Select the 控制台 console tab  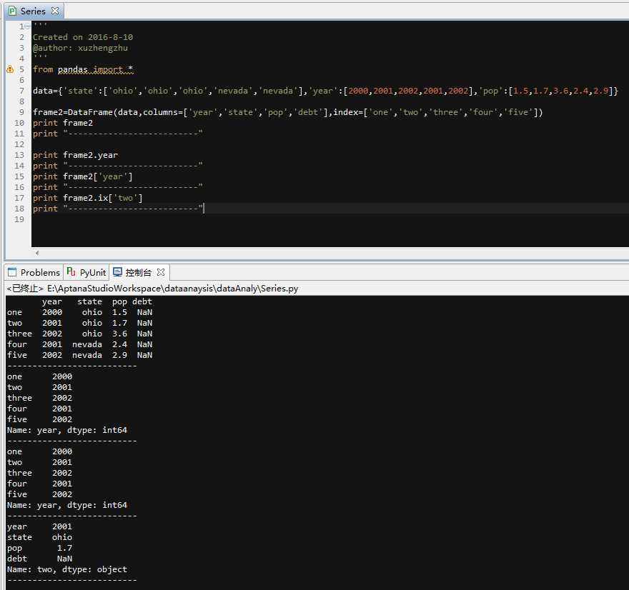[x=138, y=273]
